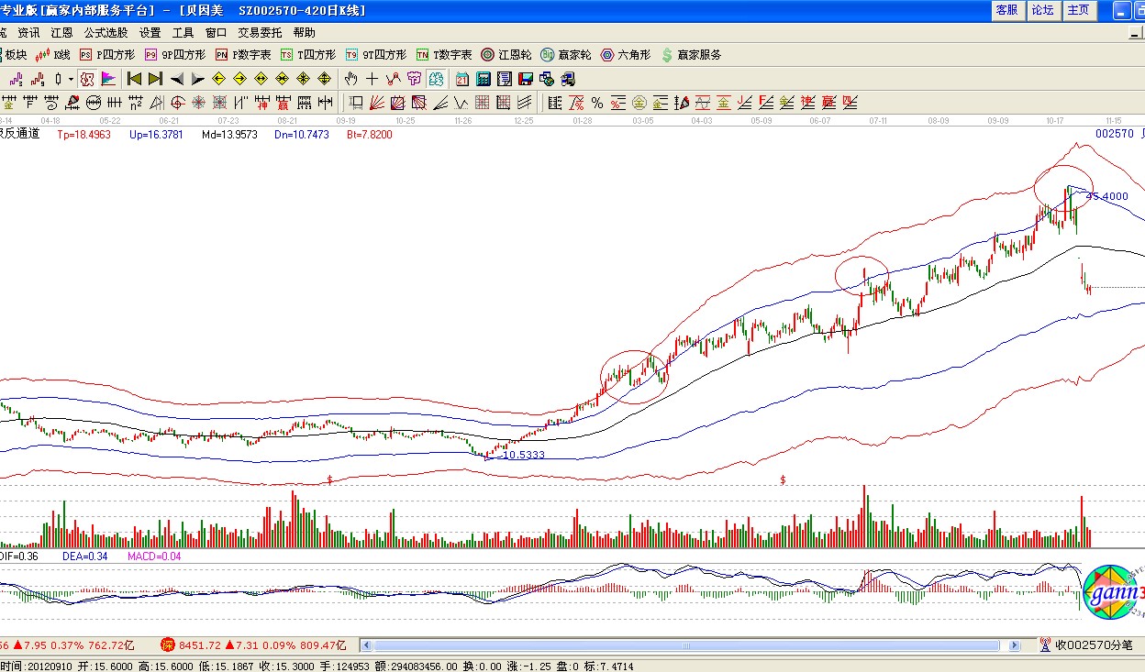Click the 论坛 forum button
This screenshot has height=672, width=1145.
click(1042, 10)
